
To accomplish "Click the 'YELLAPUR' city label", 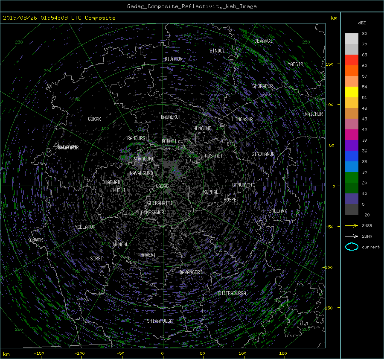I will 85,227.
